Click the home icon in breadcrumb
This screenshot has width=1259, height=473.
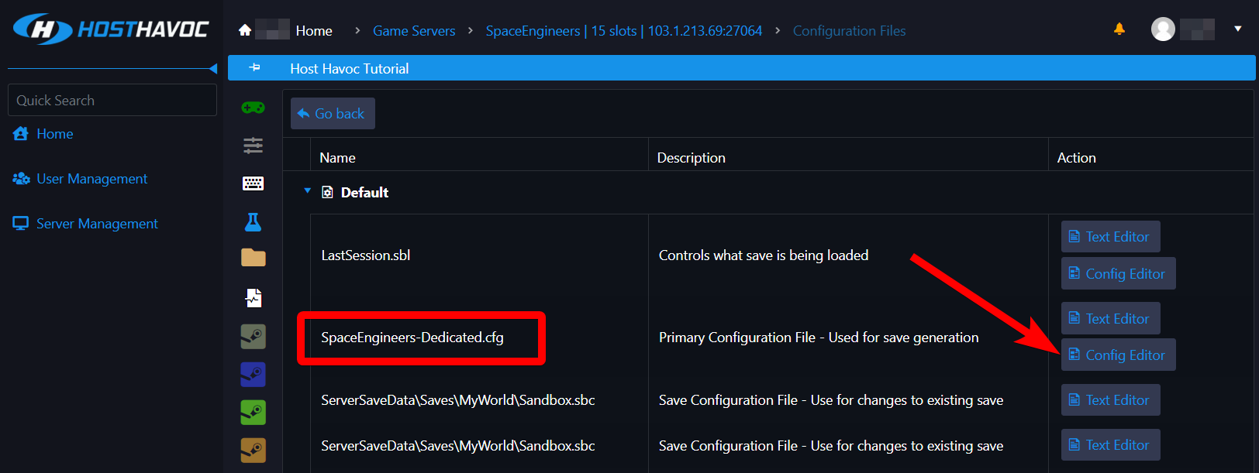(x=245, y=30)
